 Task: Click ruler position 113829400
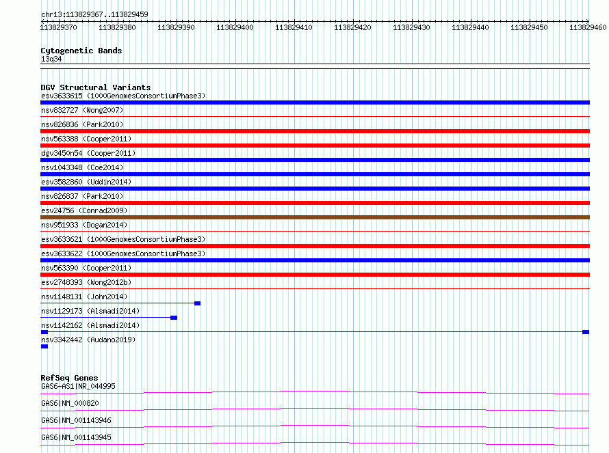point(235,27)
